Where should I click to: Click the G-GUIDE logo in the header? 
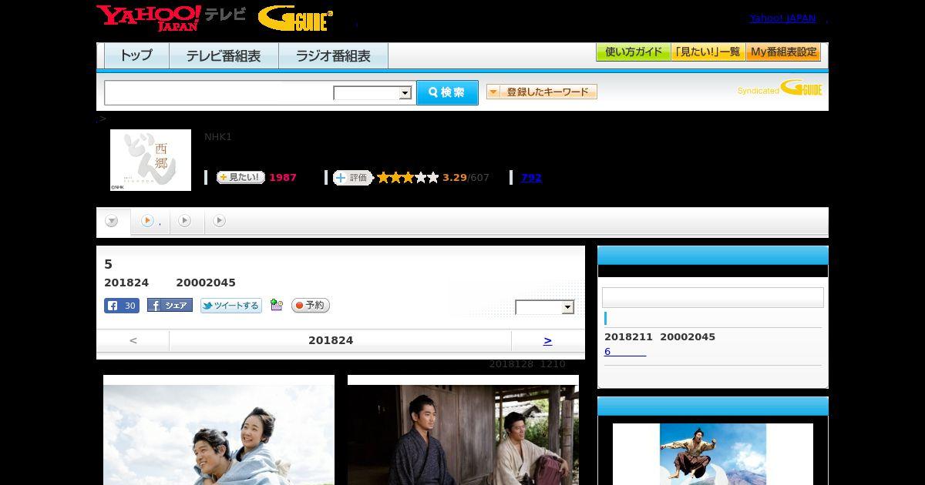point(295,18)
